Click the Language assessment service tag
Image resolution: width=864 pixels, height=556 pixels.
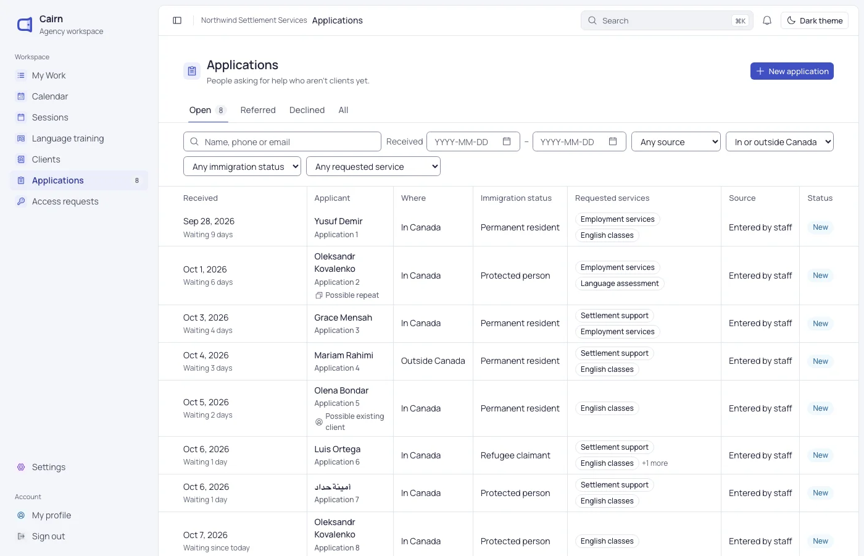pos(620,284)
